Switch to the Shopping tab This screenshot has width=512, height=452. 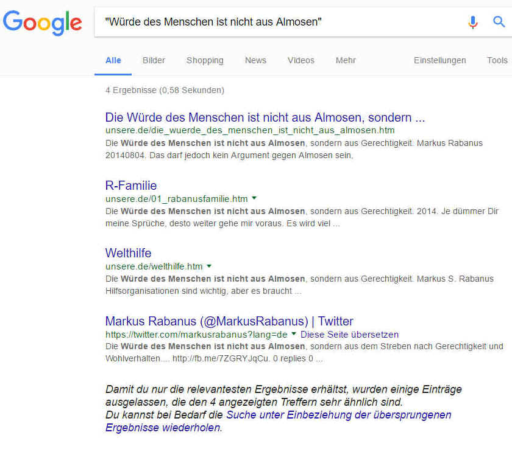tap(205, 60)
